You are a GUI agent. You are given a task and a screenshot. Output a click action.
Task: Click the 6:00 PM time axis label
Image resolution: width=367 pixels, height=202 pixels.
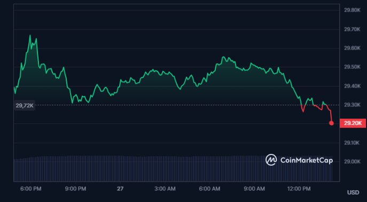coord(31,189)
